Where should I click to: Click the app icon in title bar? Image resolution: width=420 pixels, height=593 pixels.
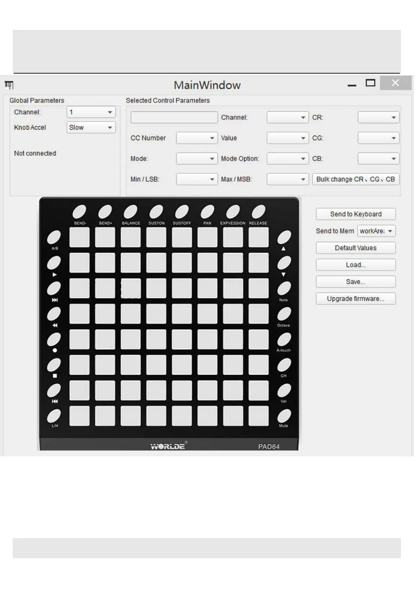(9, 85)
